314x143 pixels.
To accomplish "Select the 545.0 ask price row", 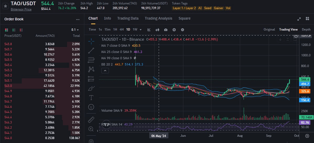I will point(42,86).
